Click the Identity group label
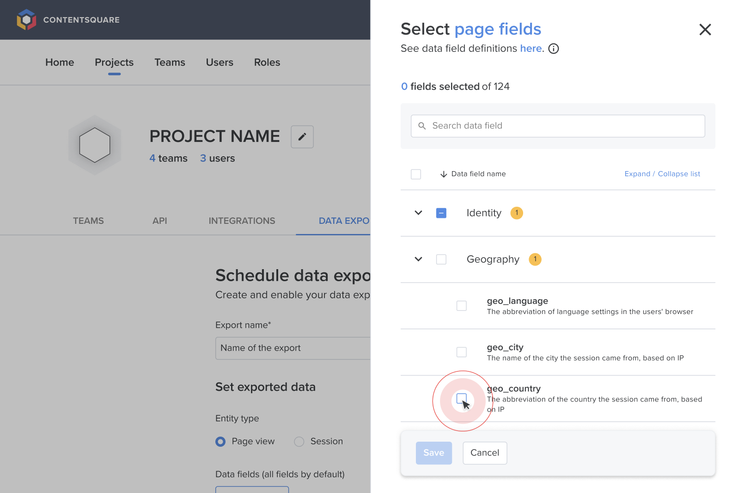 tap(484, 213)
